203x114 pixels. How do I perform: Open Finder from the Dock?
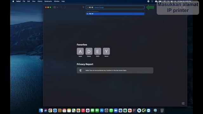(41, 111)
